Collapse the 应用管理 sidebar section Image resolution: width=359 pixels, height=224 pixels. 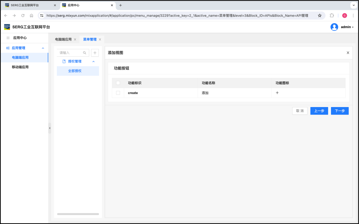tap(43, 48)
